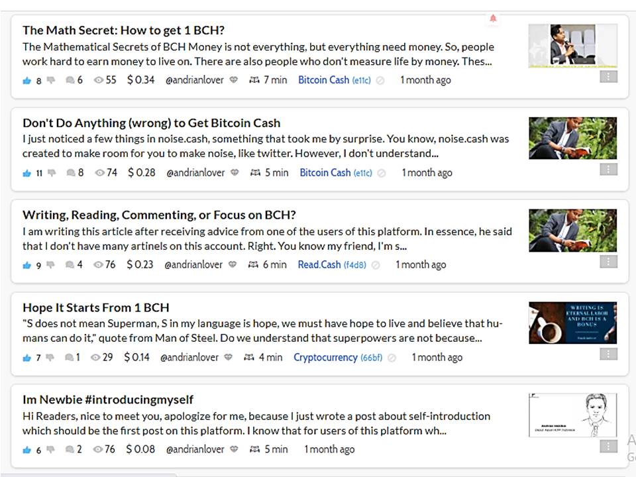Screen dimensions: 636x477
Task: Open comments on 'Hope It Starts From 1 BCH'
Action: pos(70,357)
